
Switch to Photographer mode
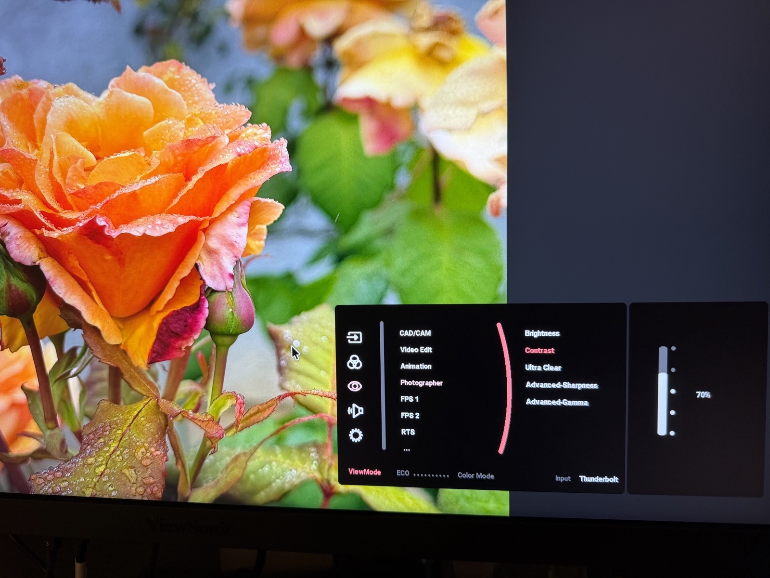[x=421, y=383]
